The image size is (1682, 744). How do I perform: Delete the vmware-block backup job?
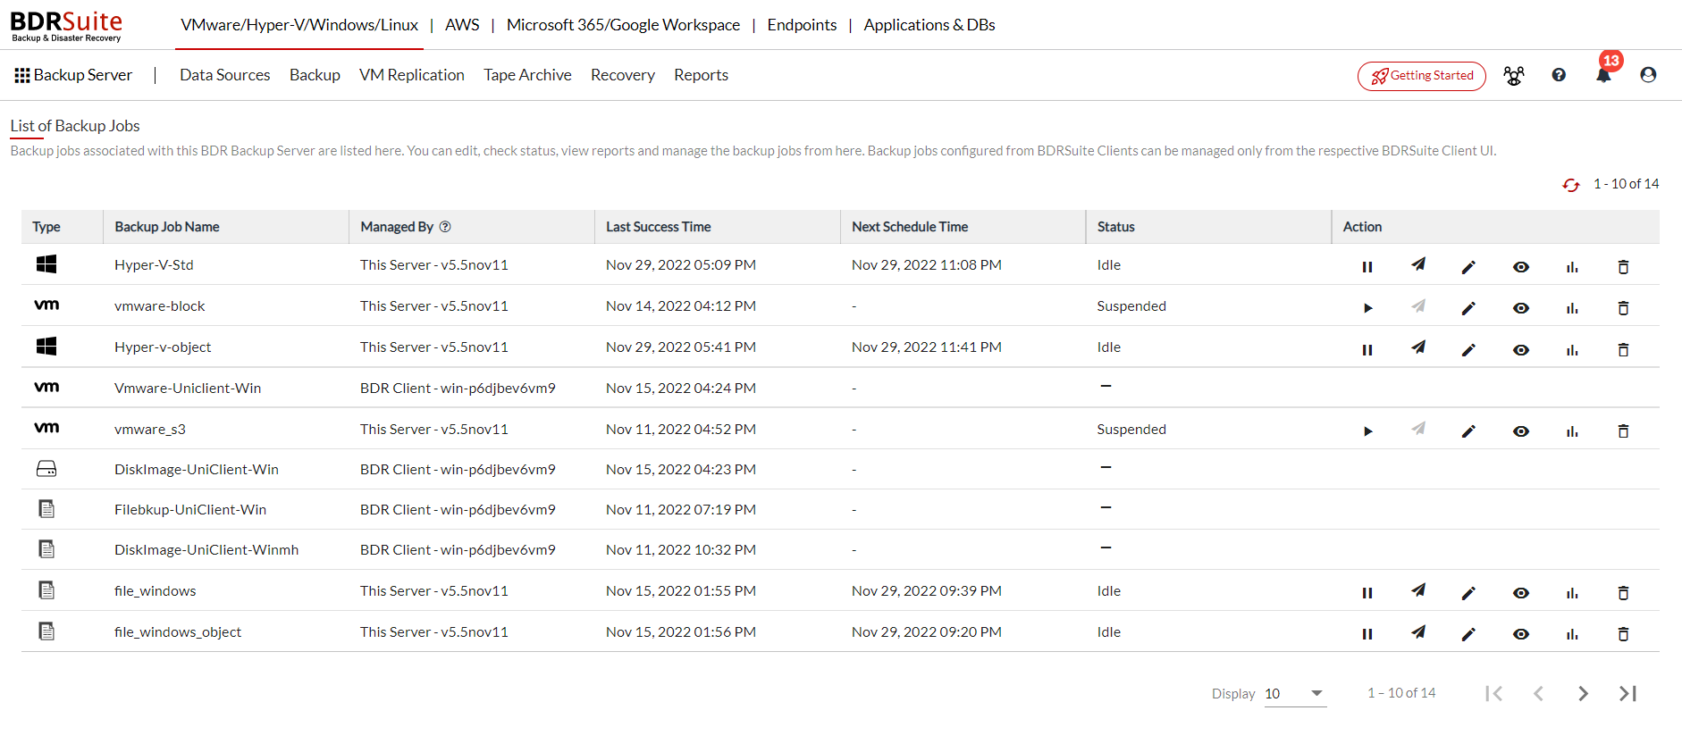1623,308
